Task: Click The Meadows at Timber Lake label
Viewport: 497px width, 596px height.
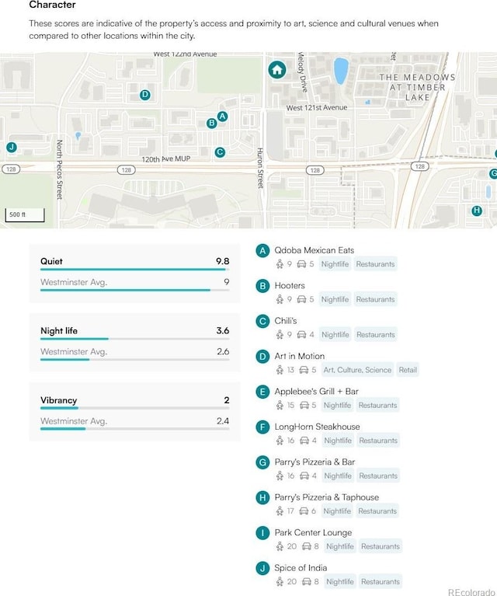Action: coord(417,88)
